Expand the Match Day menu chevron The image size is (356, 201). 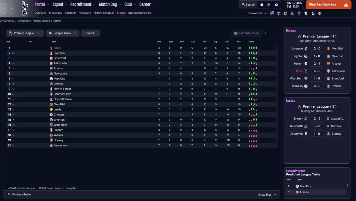[120, 5]
